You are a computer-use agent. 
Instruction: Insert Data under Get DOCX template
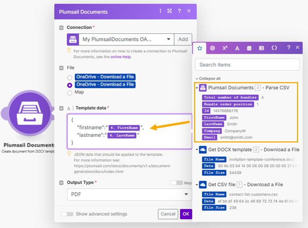pyautogui.click(x=209, y=165)
